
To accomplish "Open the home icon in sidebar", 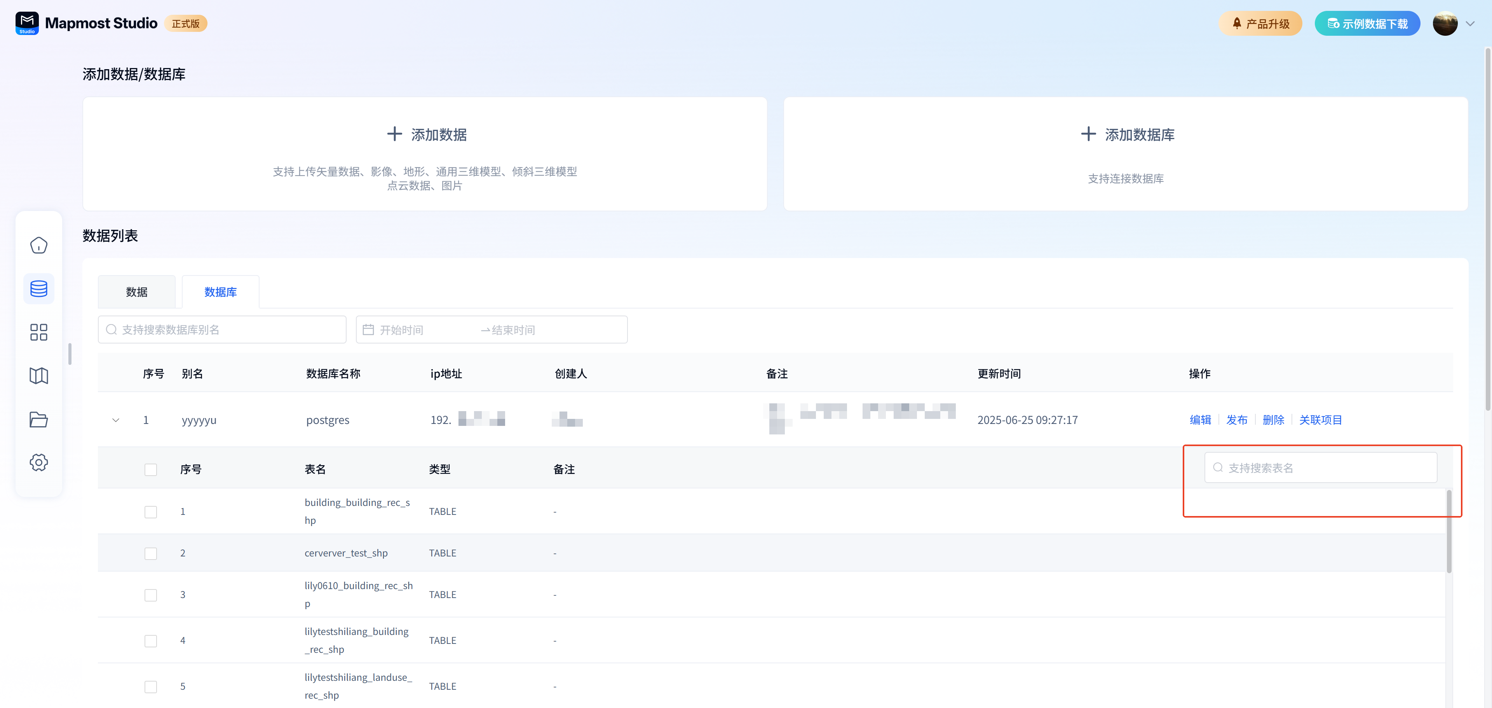I will [38, 245].
